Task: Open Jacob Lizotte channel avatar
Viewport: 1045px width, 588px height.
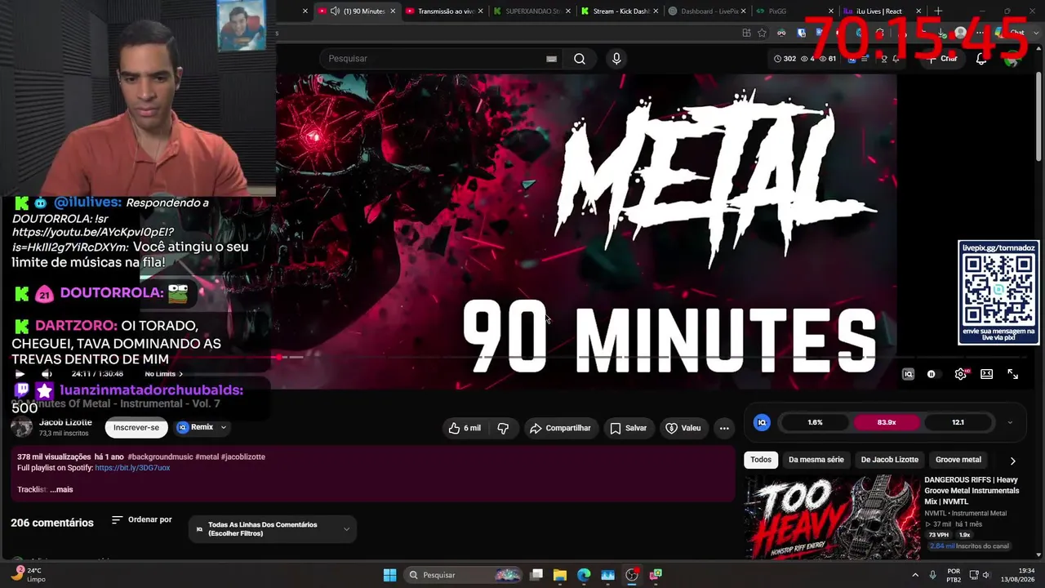Action: (22, 427)
